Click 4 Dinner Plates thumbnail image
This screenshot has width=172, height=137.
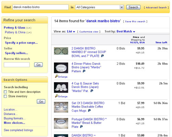[x=61, y=68]
